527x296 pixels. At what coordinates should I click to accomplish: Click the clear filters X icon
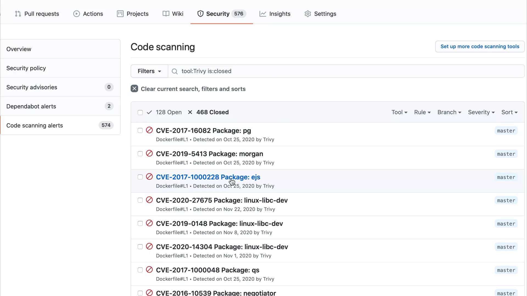(134, 89)
